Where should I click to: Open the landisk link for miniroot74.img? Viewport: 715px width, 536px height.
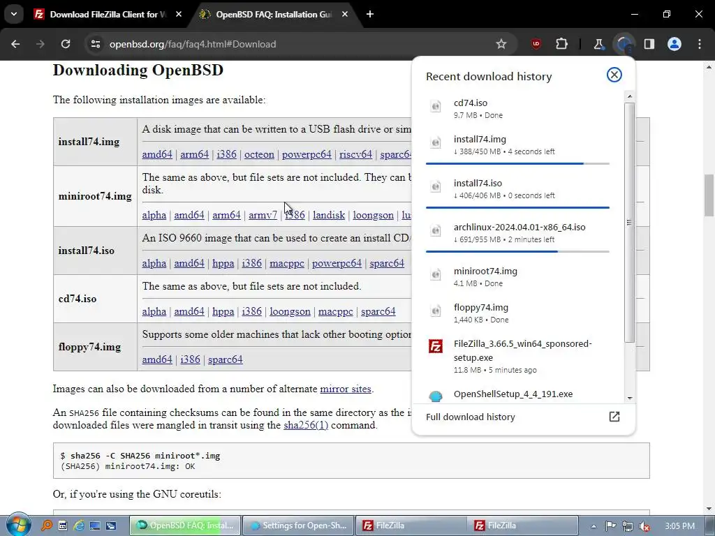click(x=329, y=215)
